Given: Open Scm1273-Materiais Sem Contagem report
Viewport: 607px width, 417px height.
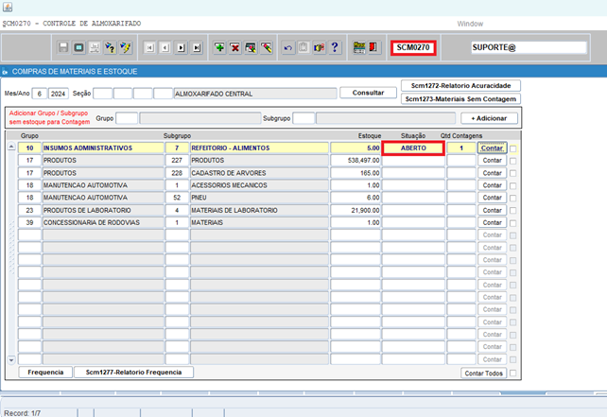Looking at the screenshot, I should tap(460, 99).
